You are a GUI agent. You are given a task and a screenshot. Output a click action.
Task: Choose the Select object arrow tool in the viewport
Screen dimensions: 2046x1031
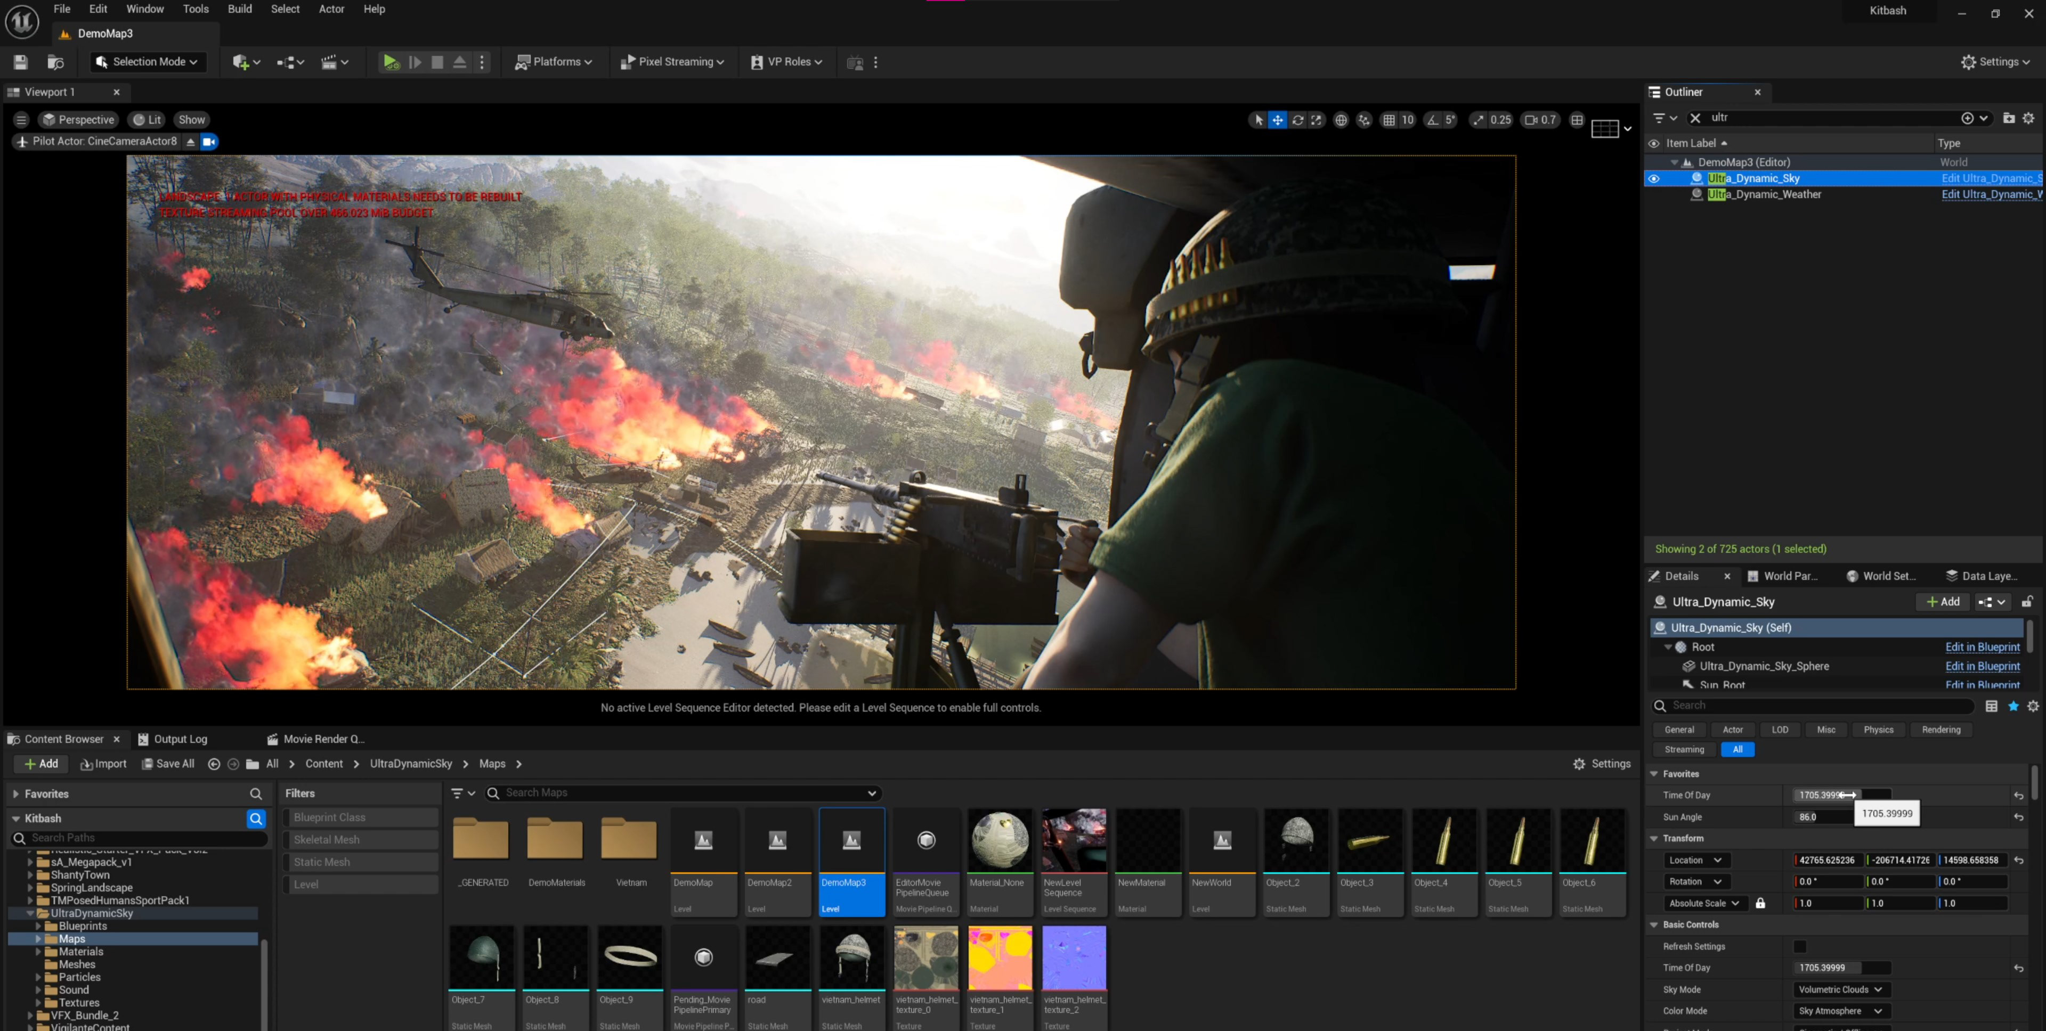(1258, 120)
